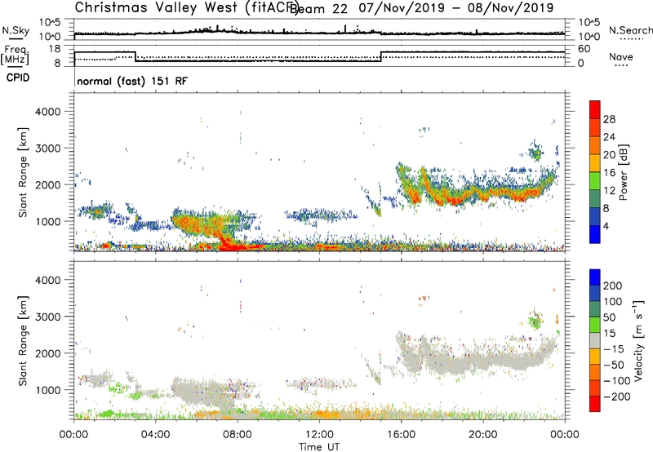Image resolution: width=653 pixels, height=452 pixels.
Task: Select the 'normal (fast) 151 RF' text
Action: click(x=132, y=81)
